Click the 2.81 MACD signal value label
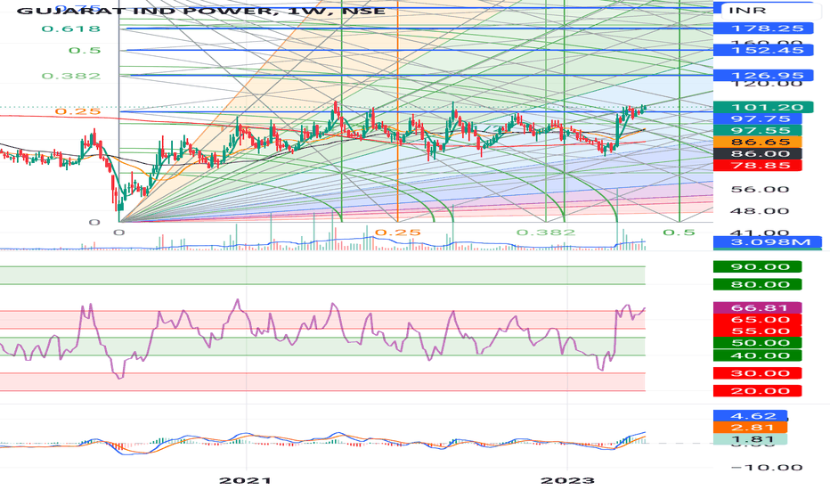Image resolution: width=830 pixels, height=490 pixels. [751, 428]
